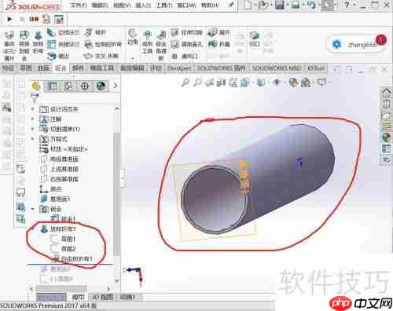Switch to the DisplayManager sphere tab icon
This screenshot has height=311, width=393.
101,86
